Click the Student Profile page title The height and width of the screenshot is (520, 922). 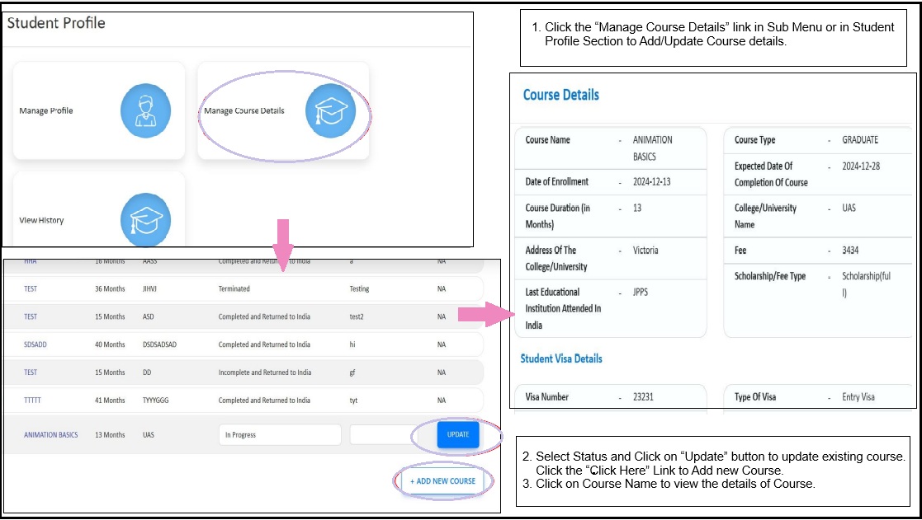click(x=56, y=23)
